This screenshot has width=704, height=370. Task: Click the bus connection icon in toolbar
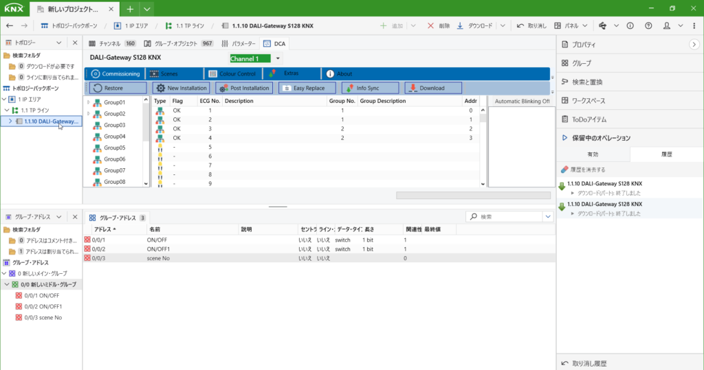[x=602, y=26]
